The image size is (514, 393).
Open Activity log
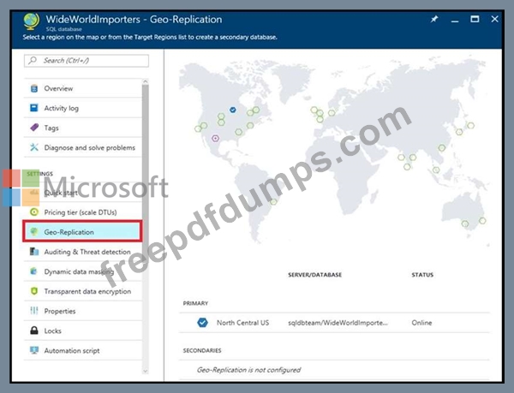coord(83,108)
